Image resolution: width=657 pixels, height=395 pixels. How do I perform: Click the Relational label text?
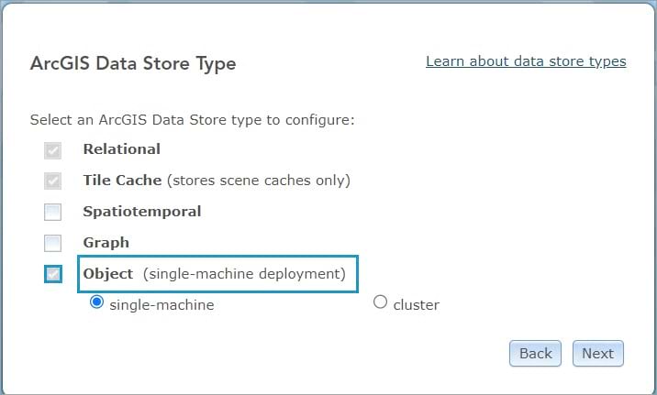pyautogui.click(x=121, y=149)
